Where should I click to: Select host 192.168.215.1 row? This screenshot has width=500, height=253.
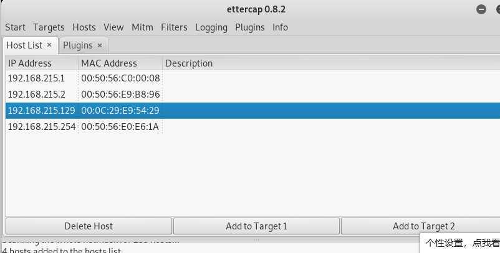click(252, 78)
